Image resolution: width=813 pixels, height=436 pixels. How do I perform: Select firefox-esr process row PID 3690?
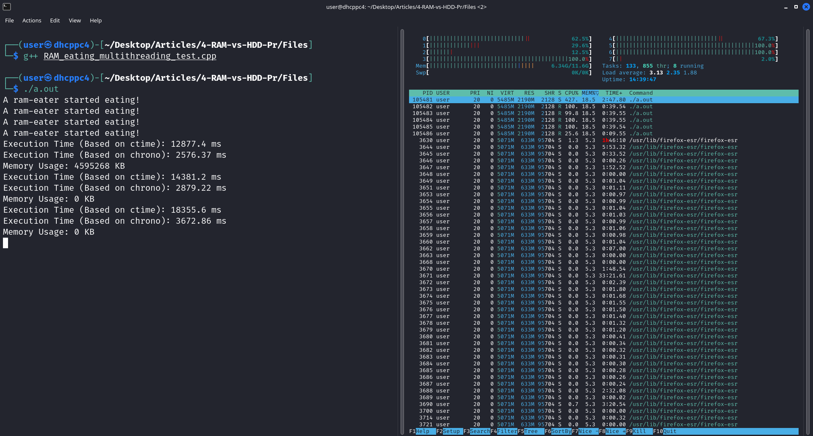tap(604, 404)
